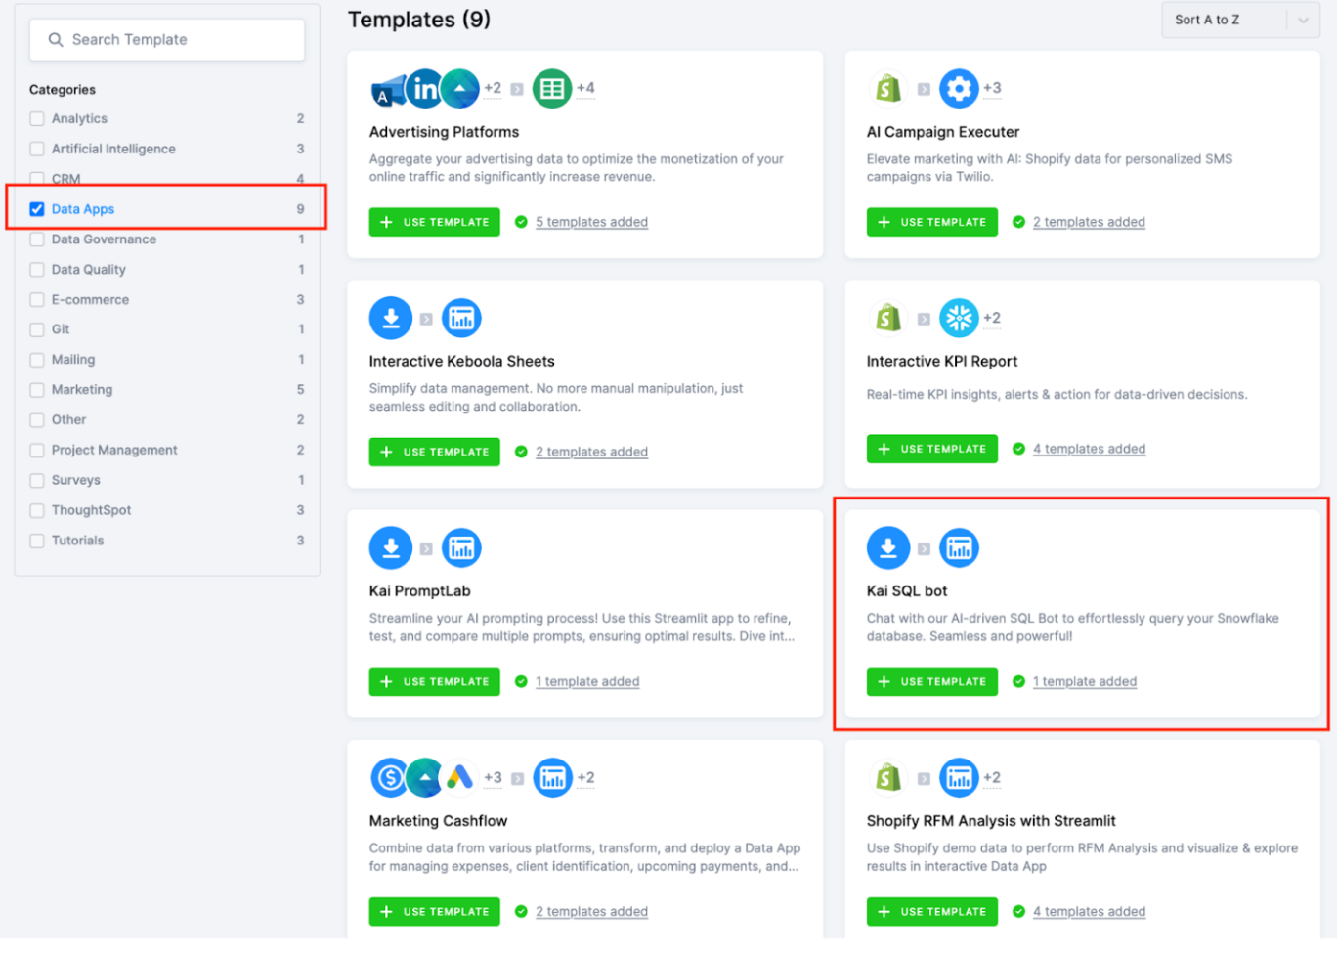This screenshot has width=1337, height=955.
Task: Use the Shopify RFM Analysis template
Action: pos(932,911)
